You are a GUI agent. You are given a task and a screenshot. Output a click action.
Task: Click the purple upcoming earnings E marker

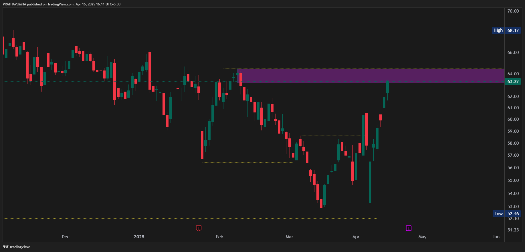[x=409, y=228]
